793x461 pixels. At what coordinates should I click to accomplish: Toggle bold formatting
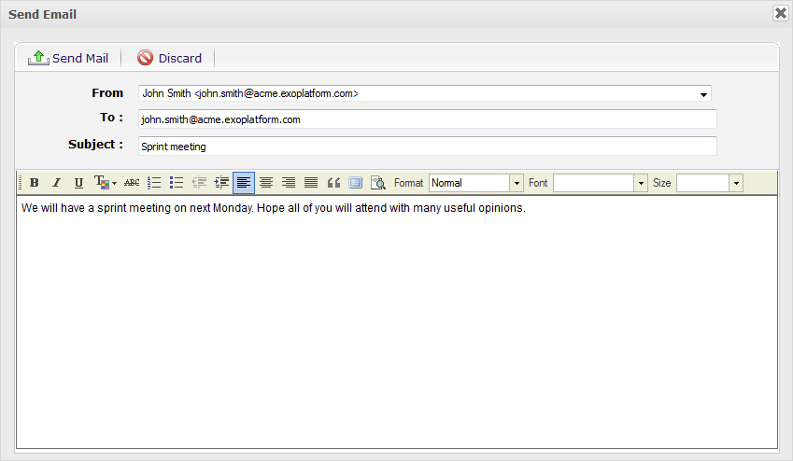coord(35,183)
